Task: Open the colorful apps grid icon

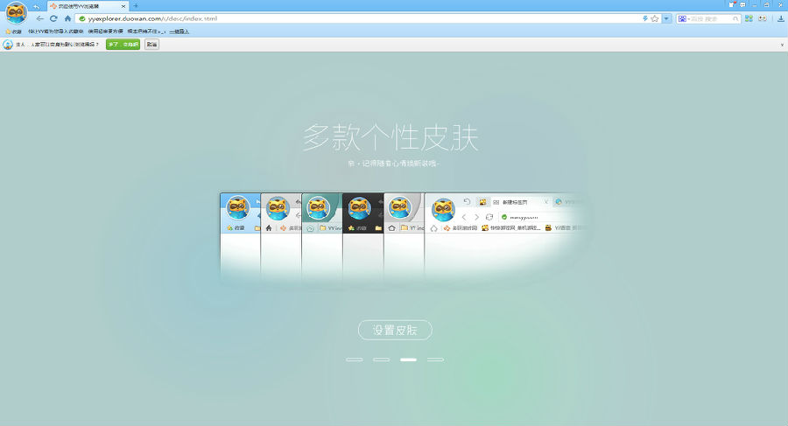Action: point(749,18)
